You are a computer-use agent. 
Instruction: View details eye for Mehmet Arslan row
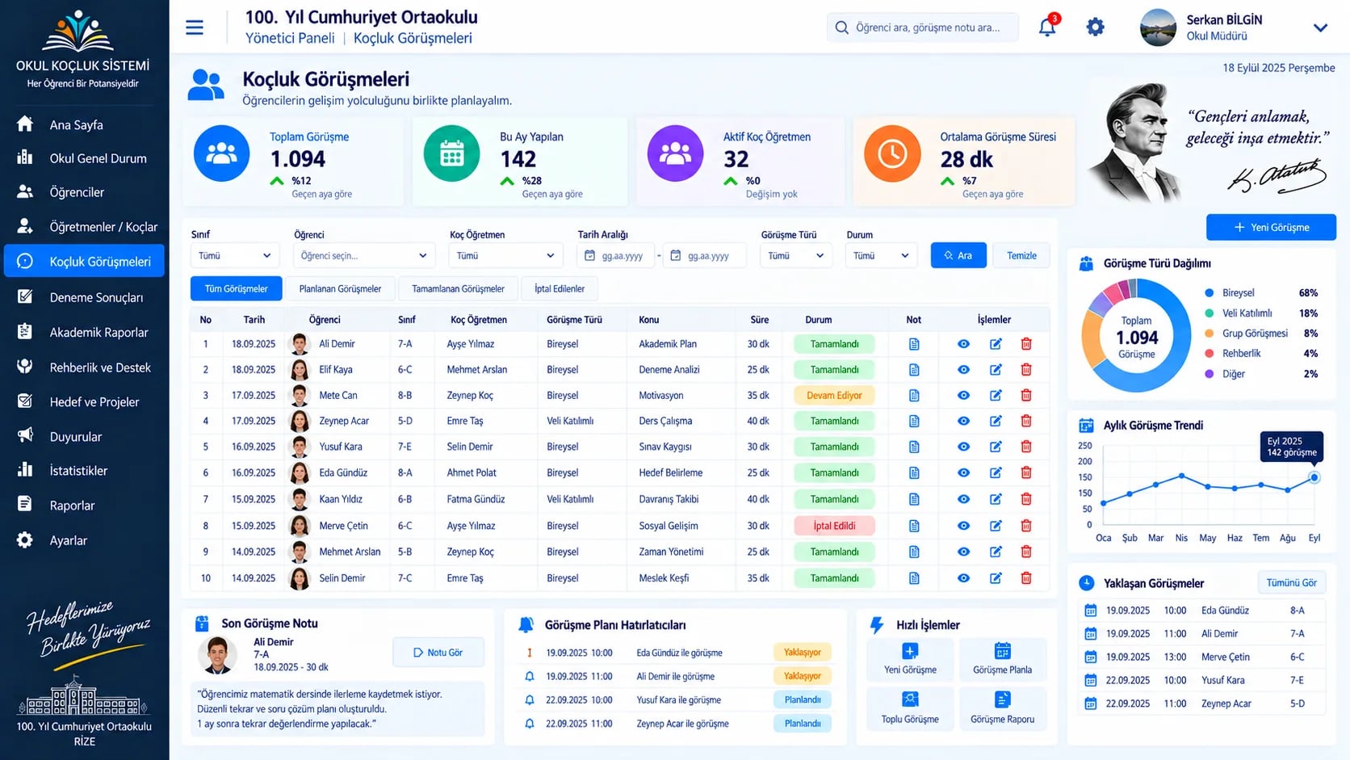(963, 552)
